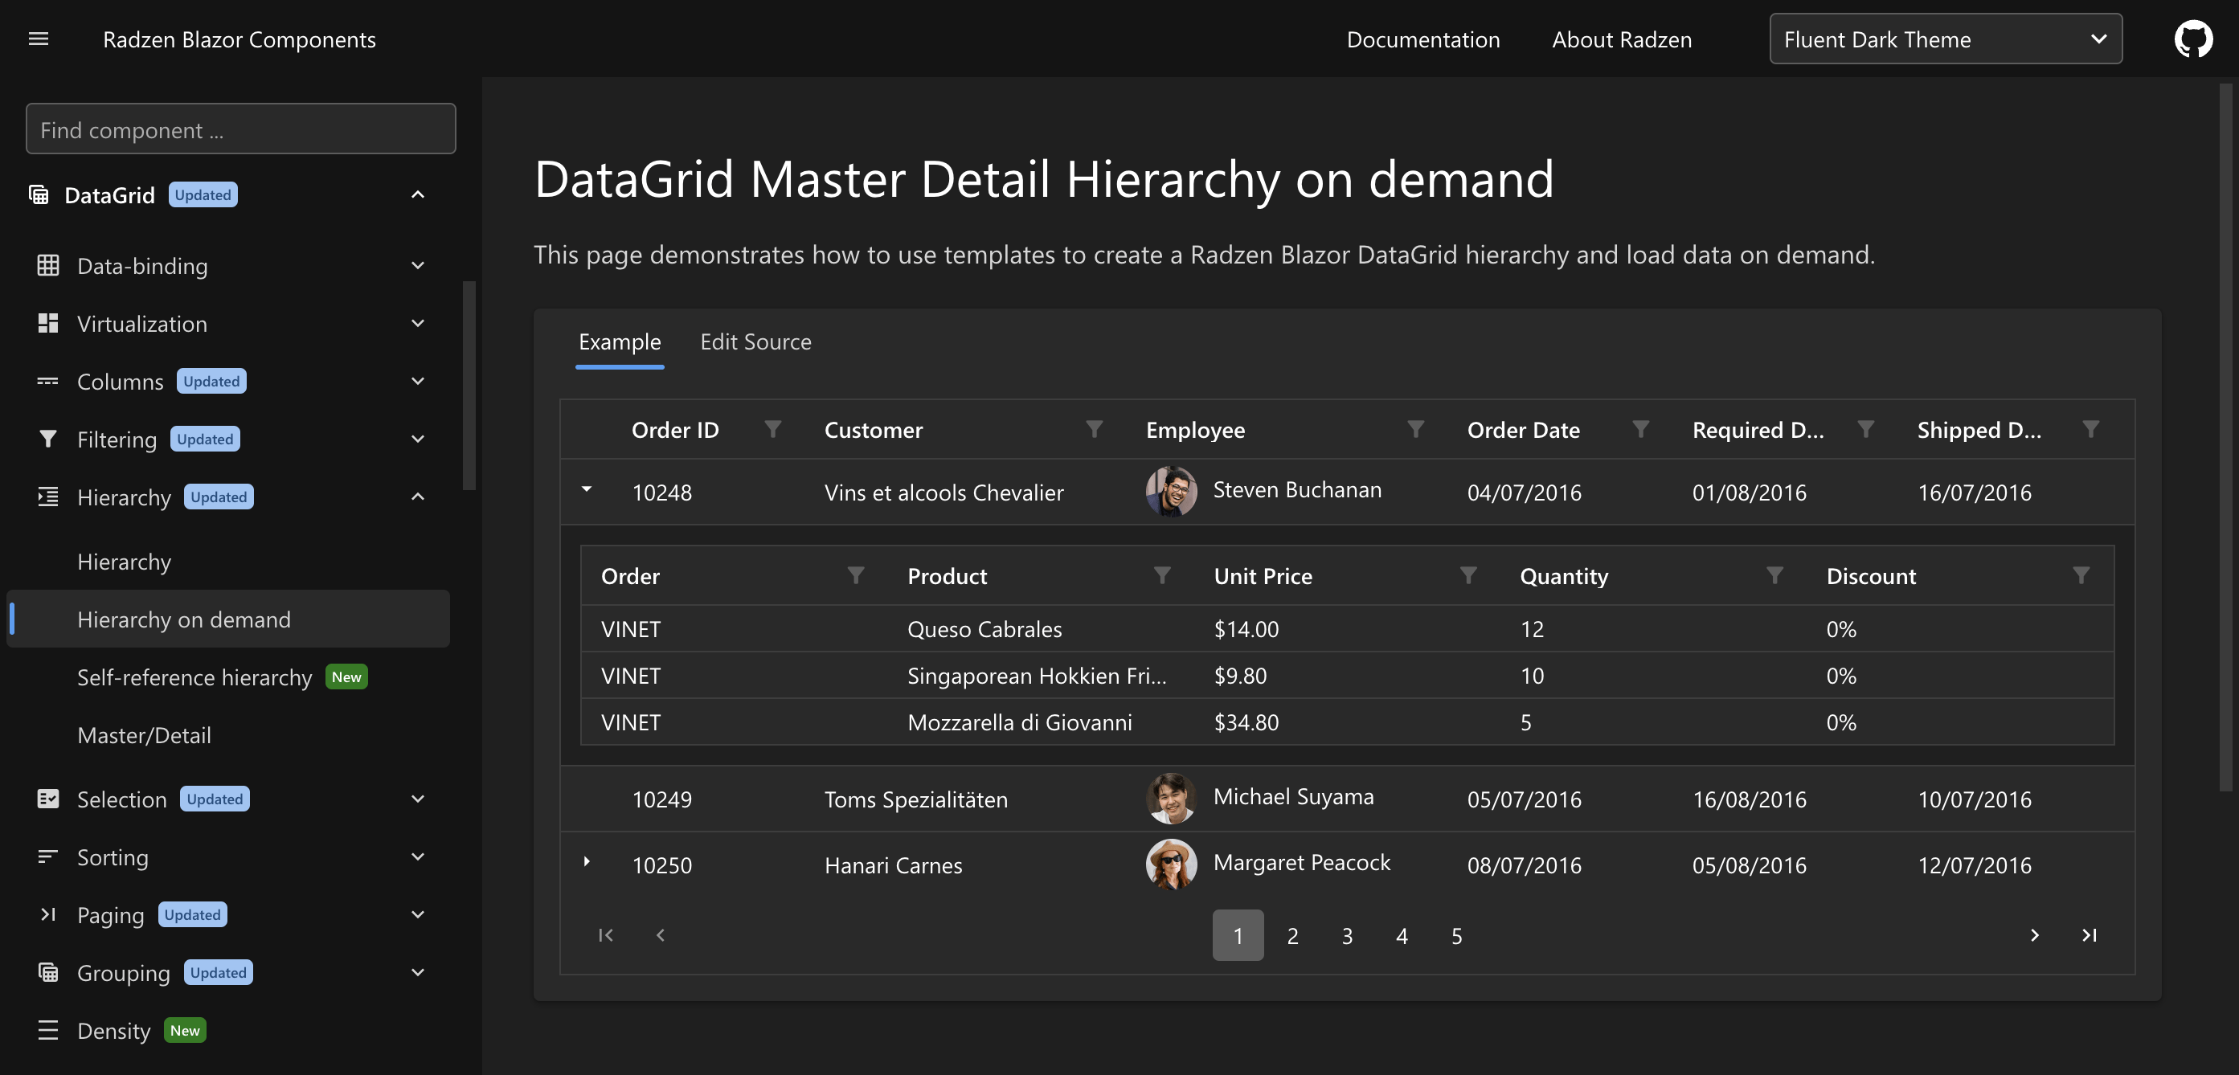
Task: Sort by the Order Date column header
Action: coord(1523,429)
